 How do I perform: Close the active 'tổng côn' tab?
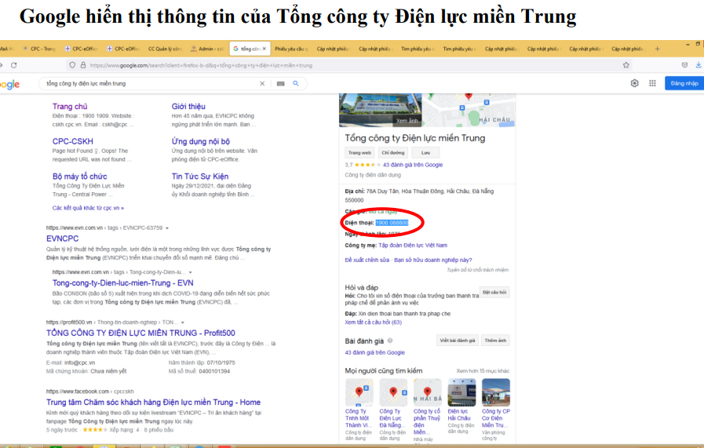(x=264, y=49)
